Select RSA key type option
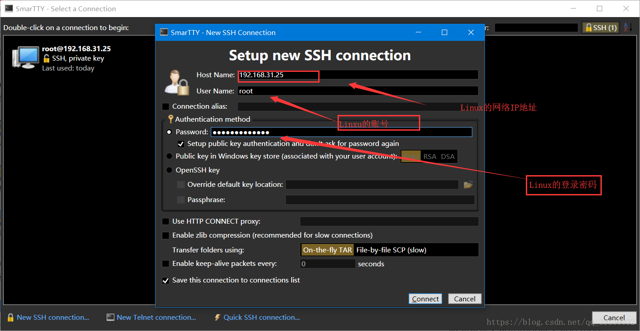Viewport: 640px width, 331px height. tap(430, 156)
